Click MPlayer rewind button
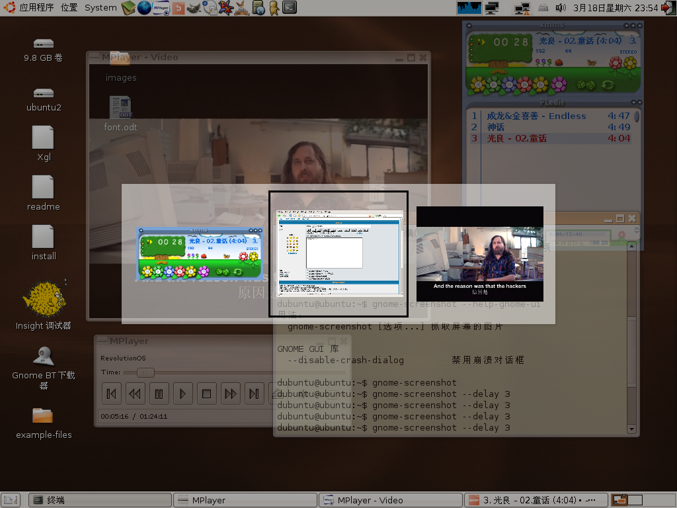 (x=135, y=394)
